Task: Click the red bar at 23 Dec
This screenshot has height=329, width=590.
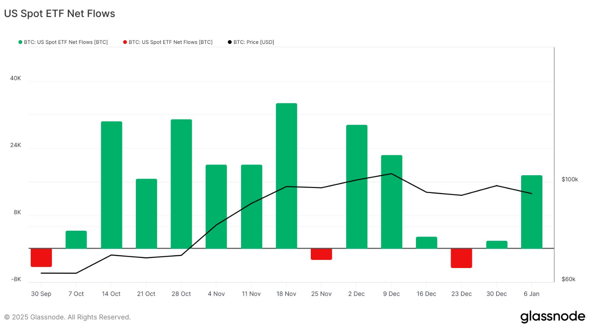Action: 461,258
